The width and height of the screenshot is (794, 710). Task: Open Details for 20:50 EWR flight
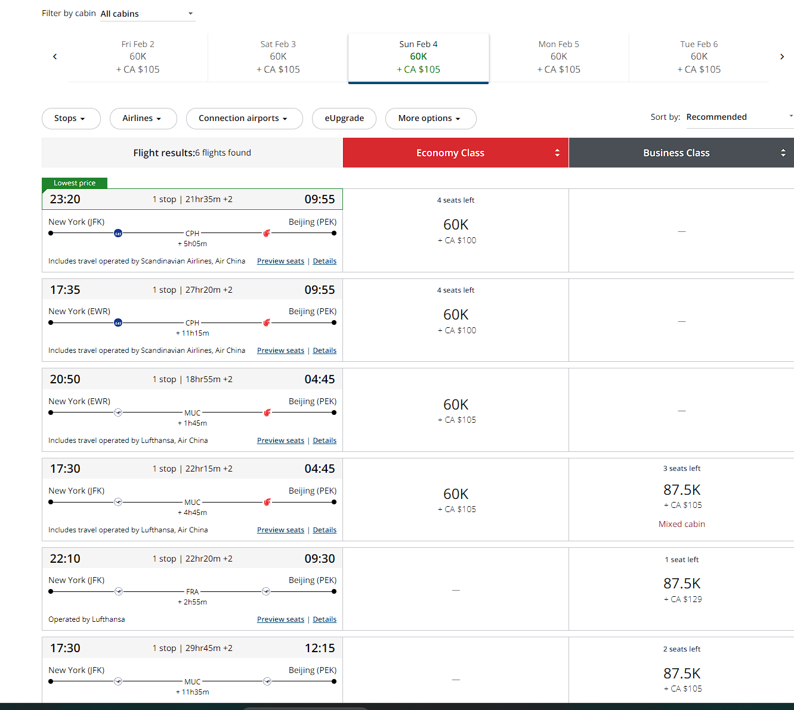click(x=325, y=441)
